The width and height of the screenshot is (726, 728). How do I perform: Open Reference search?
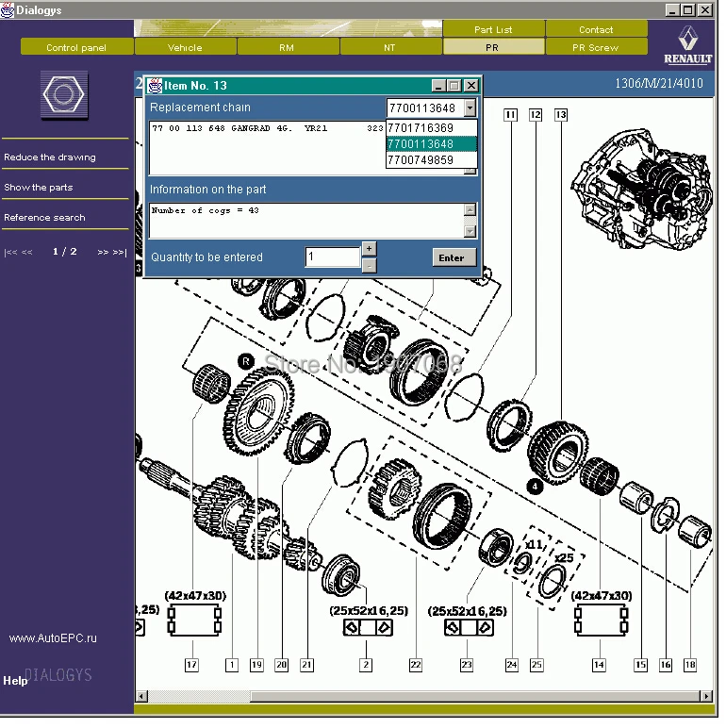pyautogui.click(x=44, y=218)
